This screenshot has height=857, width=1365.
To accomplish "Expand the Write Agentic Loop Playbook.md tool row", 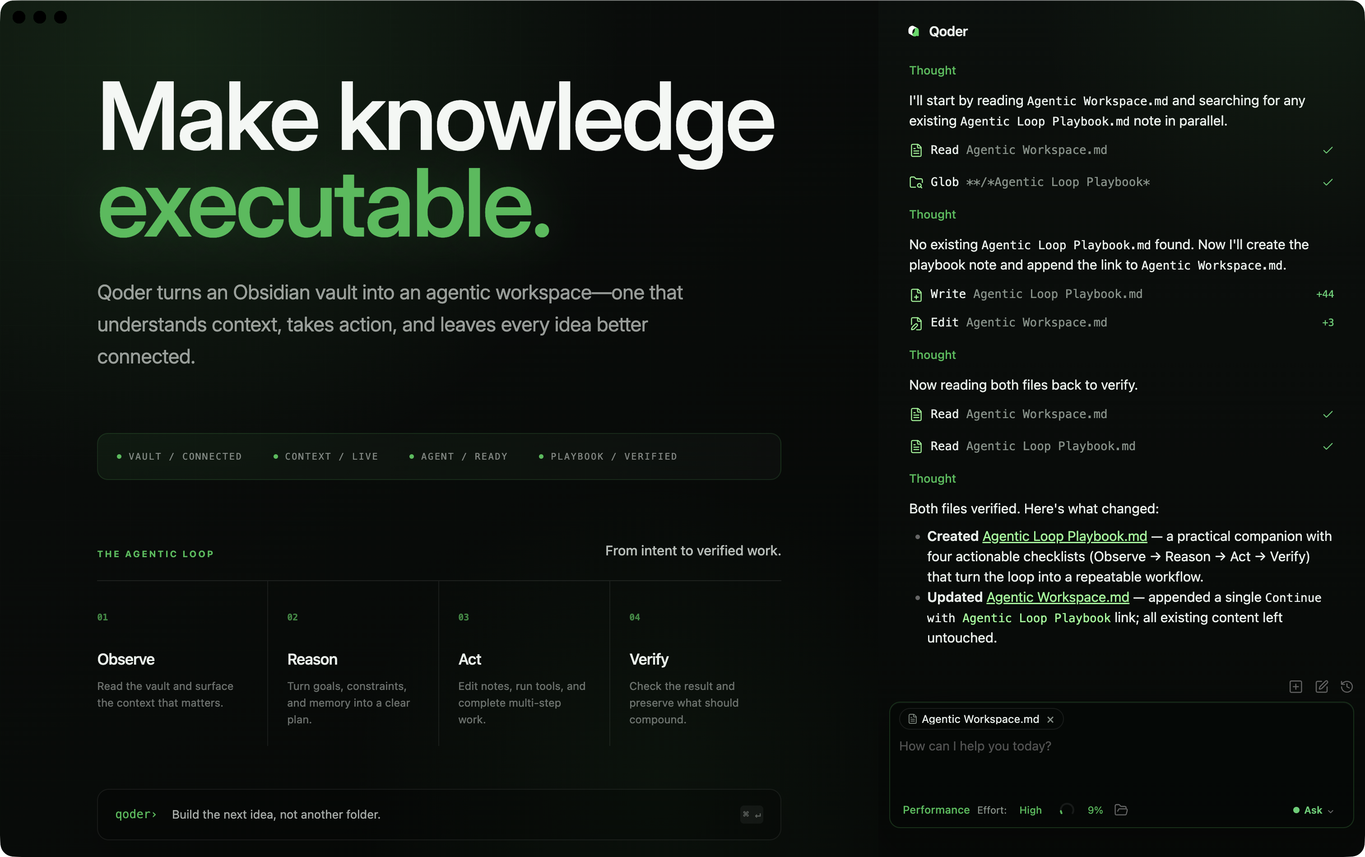I will tap(1121, 294).
